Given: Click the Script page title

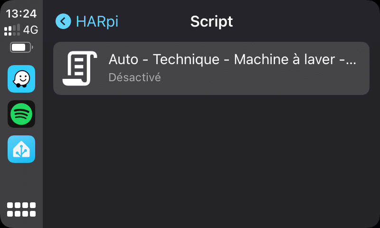Looking at the screenshot, I should pos(211,21).
